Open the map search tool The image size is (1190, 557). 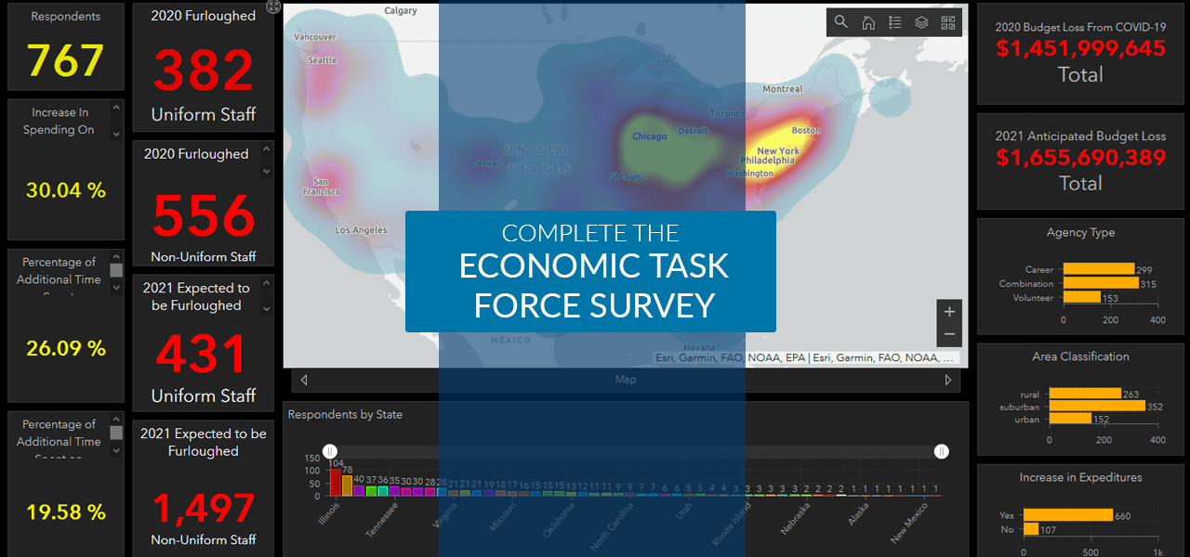(840, 22)
